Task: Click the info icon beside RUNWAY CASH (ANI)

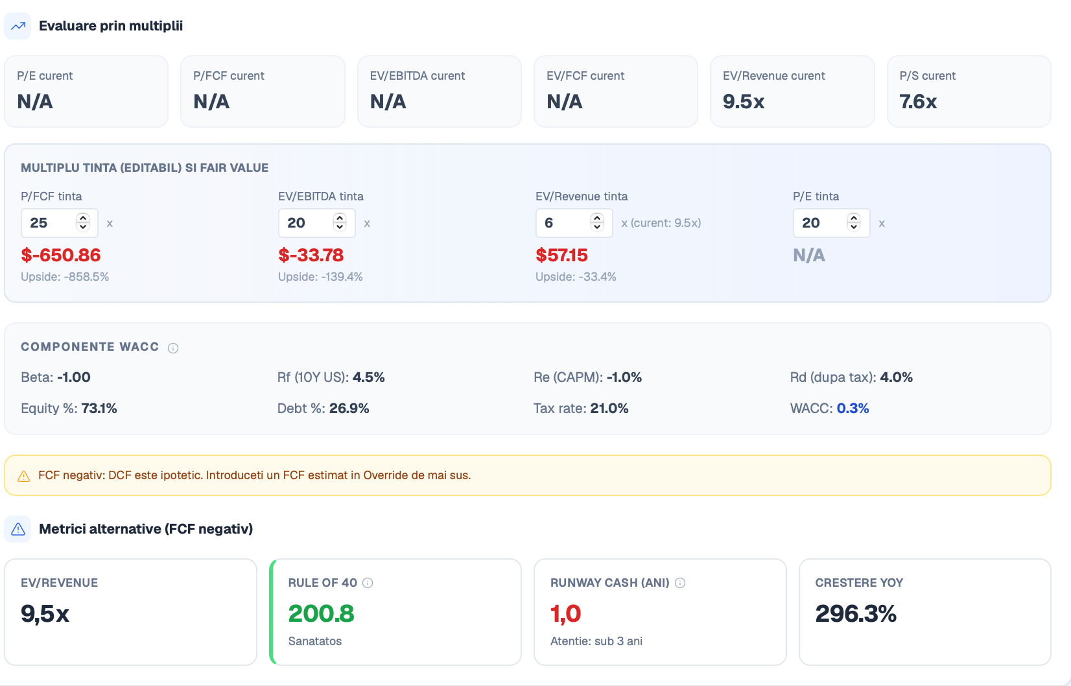Action: pyautogui.click(x=680, y=583)
